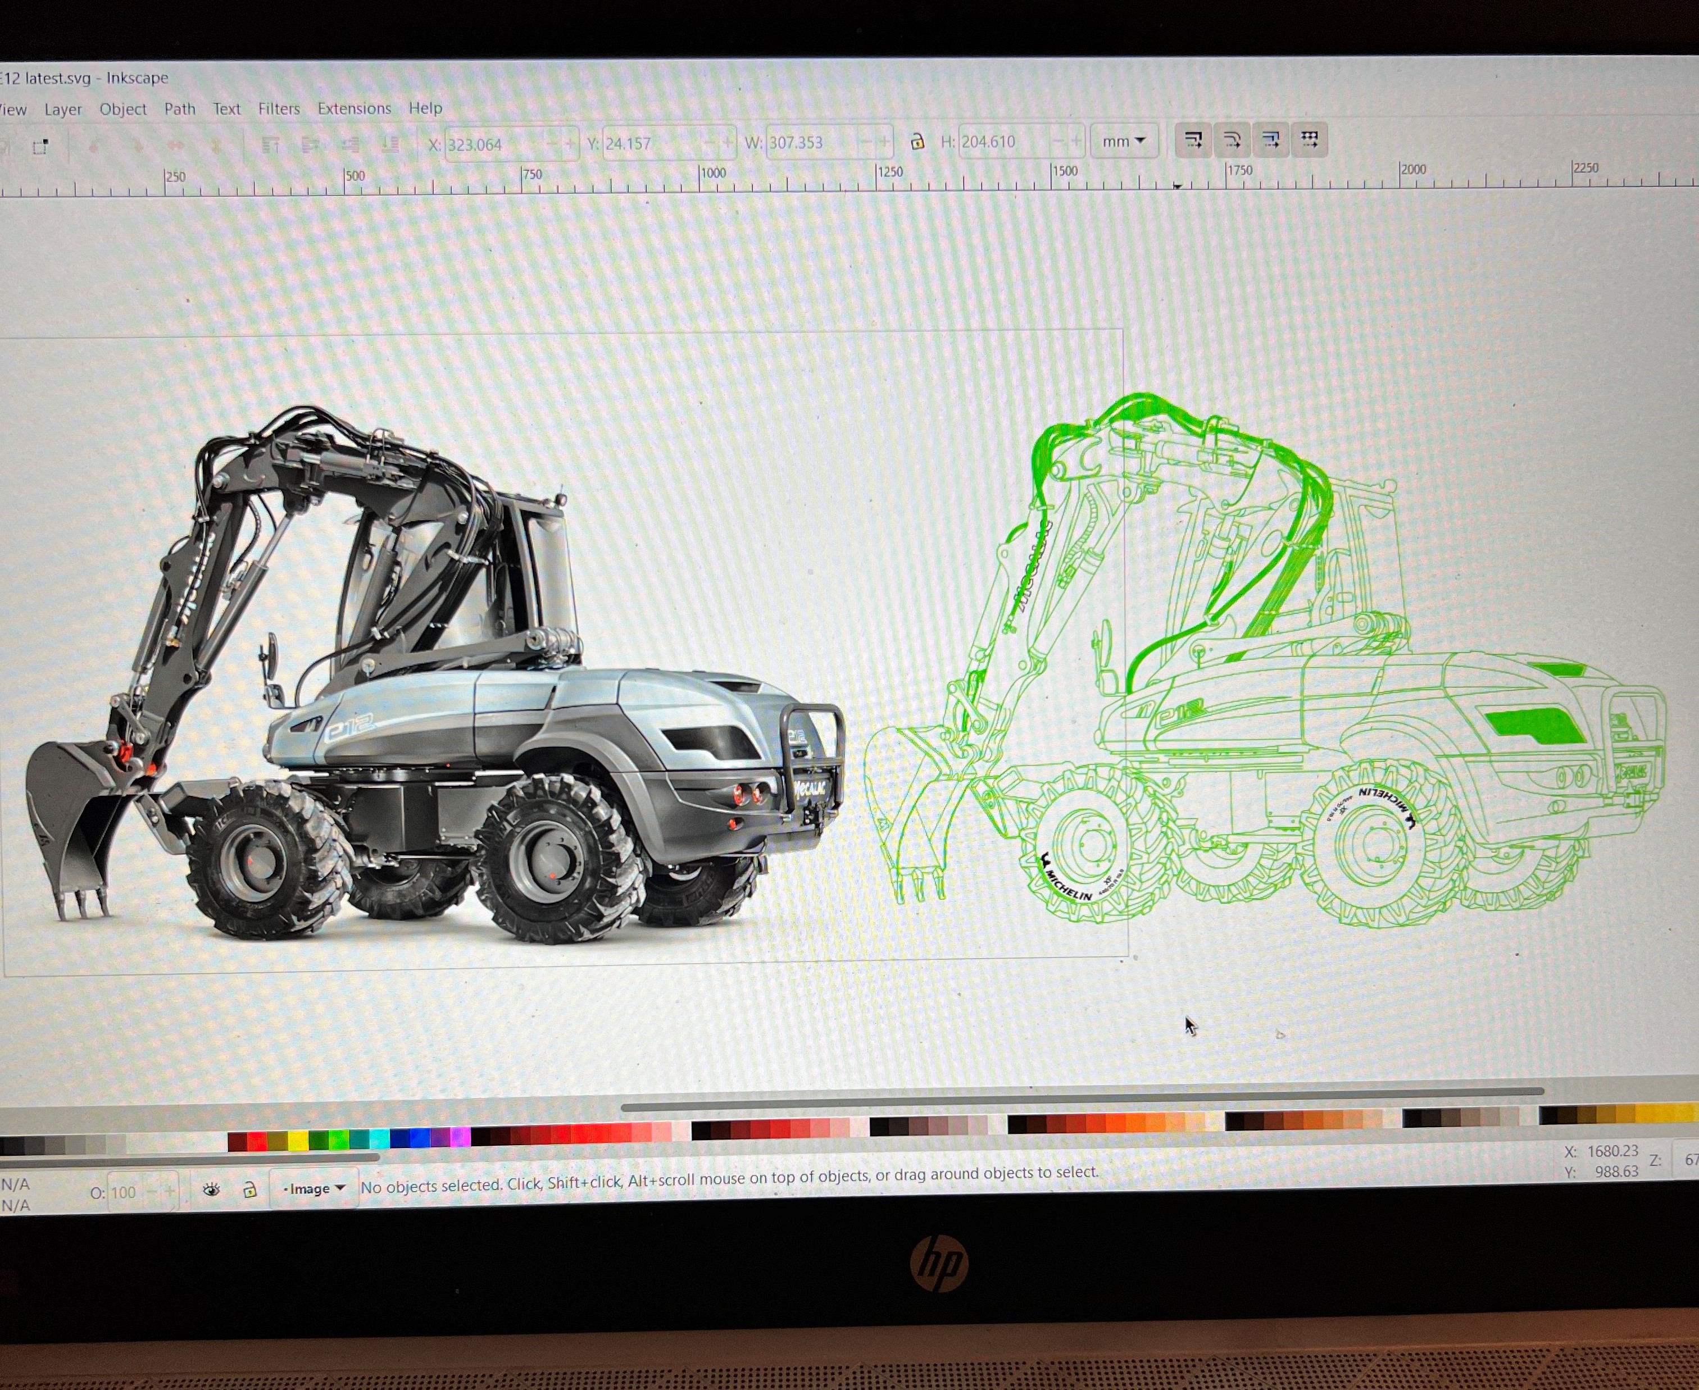The height and width of the screenshot is (1390, 1699).
Task: Open the Help menu
Action: pyautogui.click(x=425, y=108)
